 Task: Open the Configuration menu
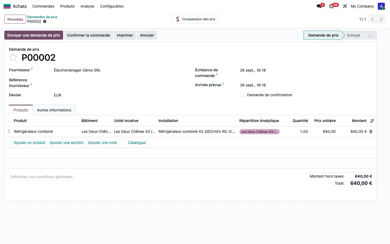112,6
